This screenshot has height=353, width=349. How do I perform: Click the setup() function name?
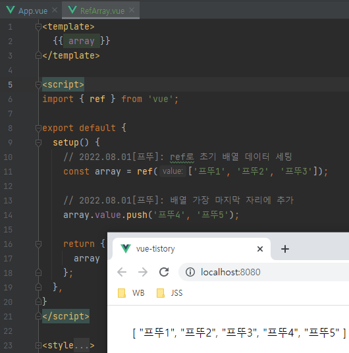[66, 142]
